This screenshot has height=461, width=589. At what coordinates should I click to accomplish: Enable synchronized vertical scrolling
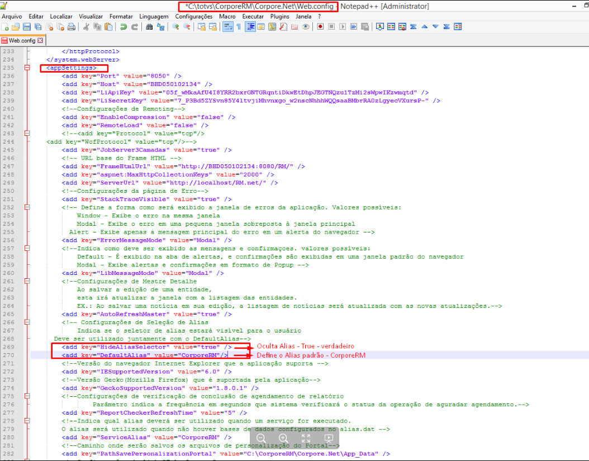pos(202,27)
